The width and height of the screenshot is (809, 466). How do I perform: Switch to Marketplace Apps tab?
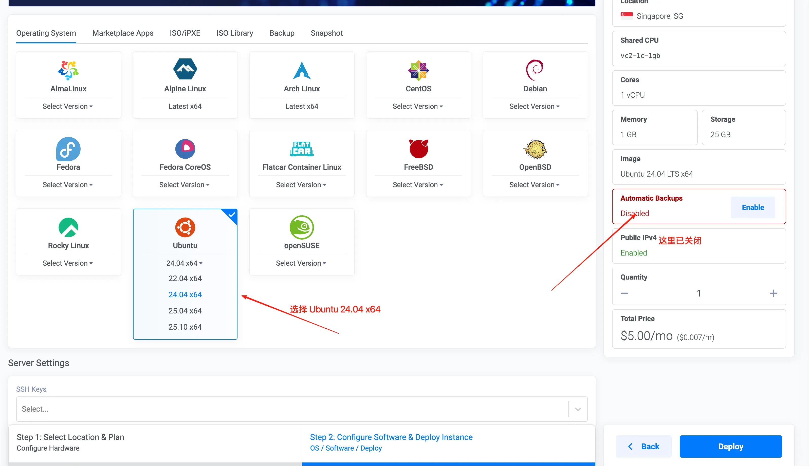coord(123,33)
